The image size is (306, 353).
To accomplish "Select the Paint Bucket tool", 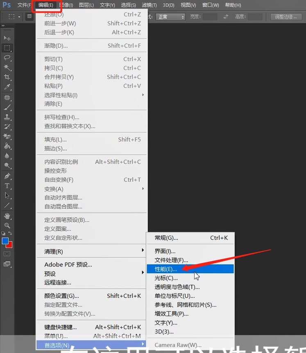I will [7, 146].
